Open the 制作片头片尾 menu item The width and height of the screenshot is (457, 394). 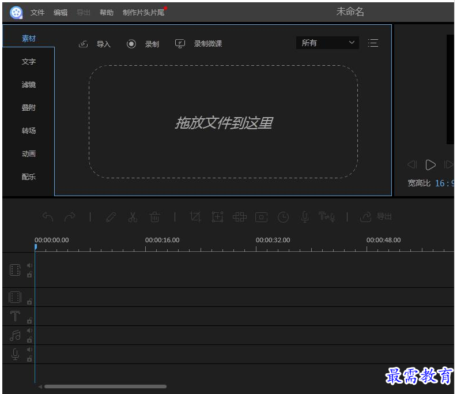[143, 12]
